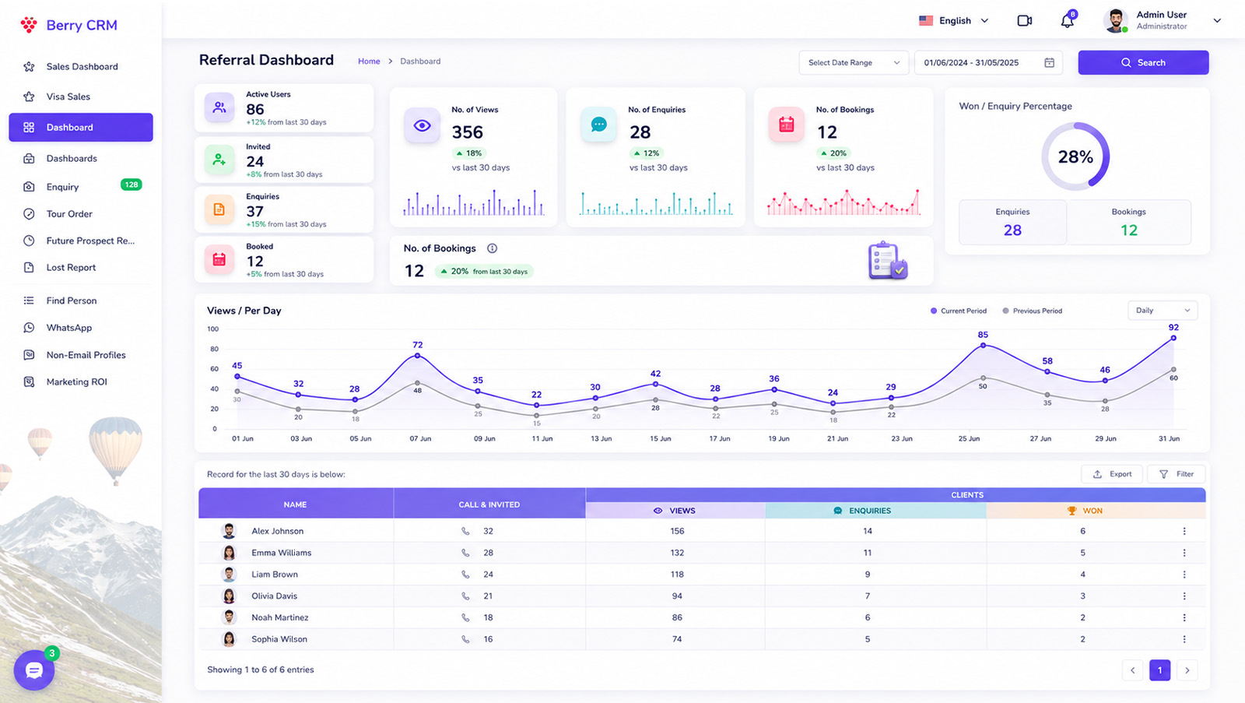
Task: Open the notifications bell
Action: click(x=1068, y=21)
